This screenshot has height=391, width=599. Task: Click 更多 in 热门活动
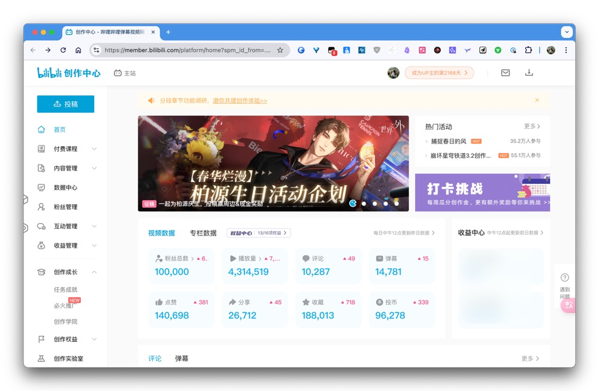(x=532, y=126)
